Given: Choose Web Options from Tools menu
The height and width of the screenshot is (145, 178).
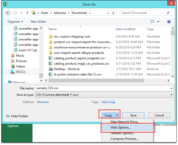Looking at the screenshot, I should (x=120, y=127).
